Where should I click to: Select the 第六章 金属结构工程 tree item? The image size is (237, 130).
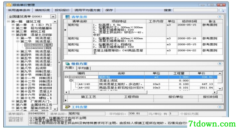pos(34,105)
